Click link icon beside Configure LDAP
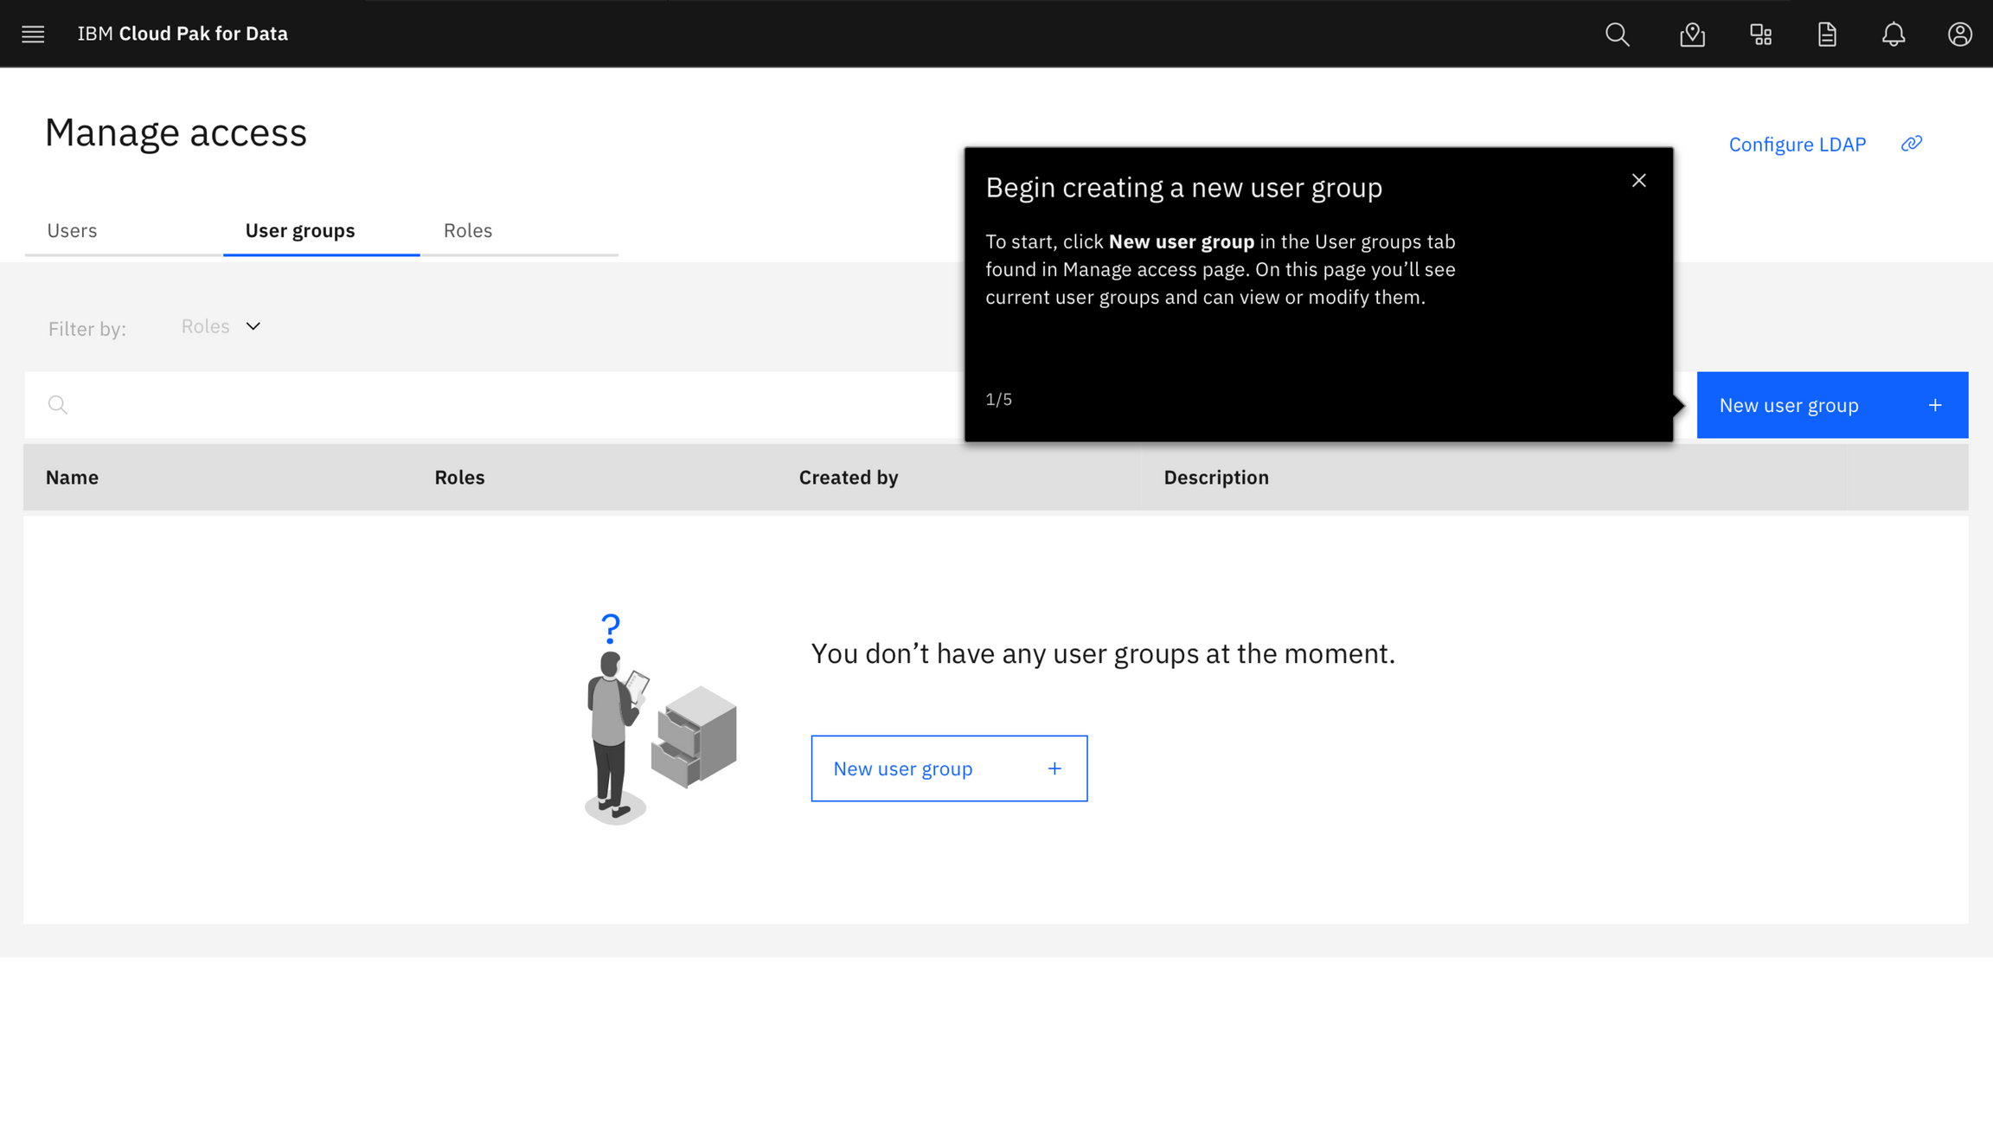The height and width of the screenshot is (1125, 1993). 1912,144
